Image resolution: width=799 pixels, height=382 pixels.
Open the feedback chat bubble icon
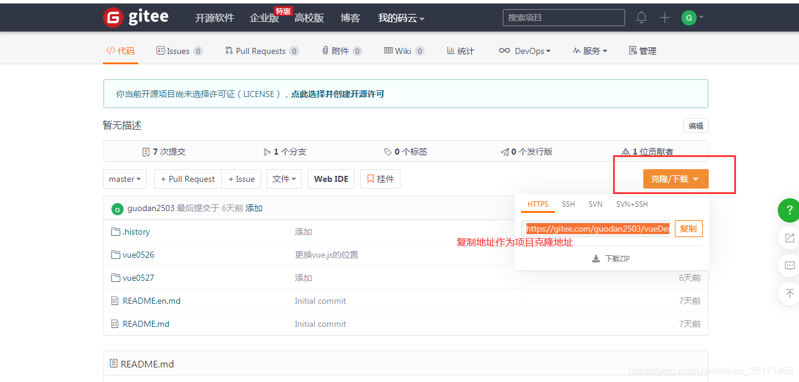[789, 266]
